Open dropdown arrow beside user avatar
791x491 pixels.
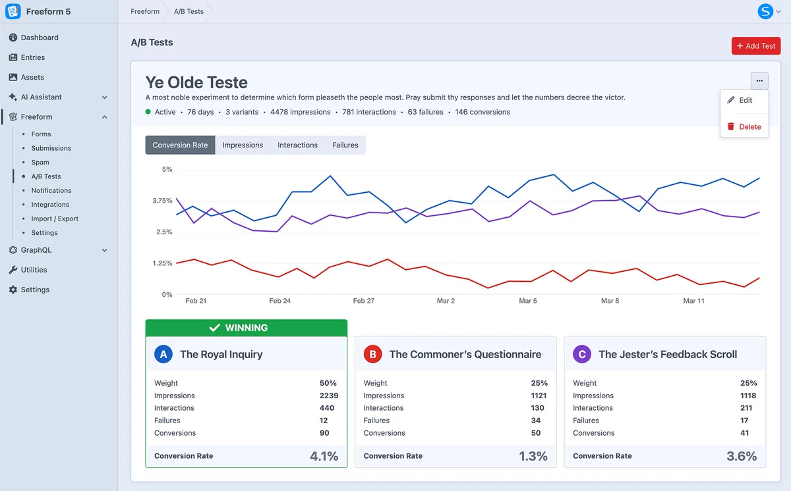[778, 12]
